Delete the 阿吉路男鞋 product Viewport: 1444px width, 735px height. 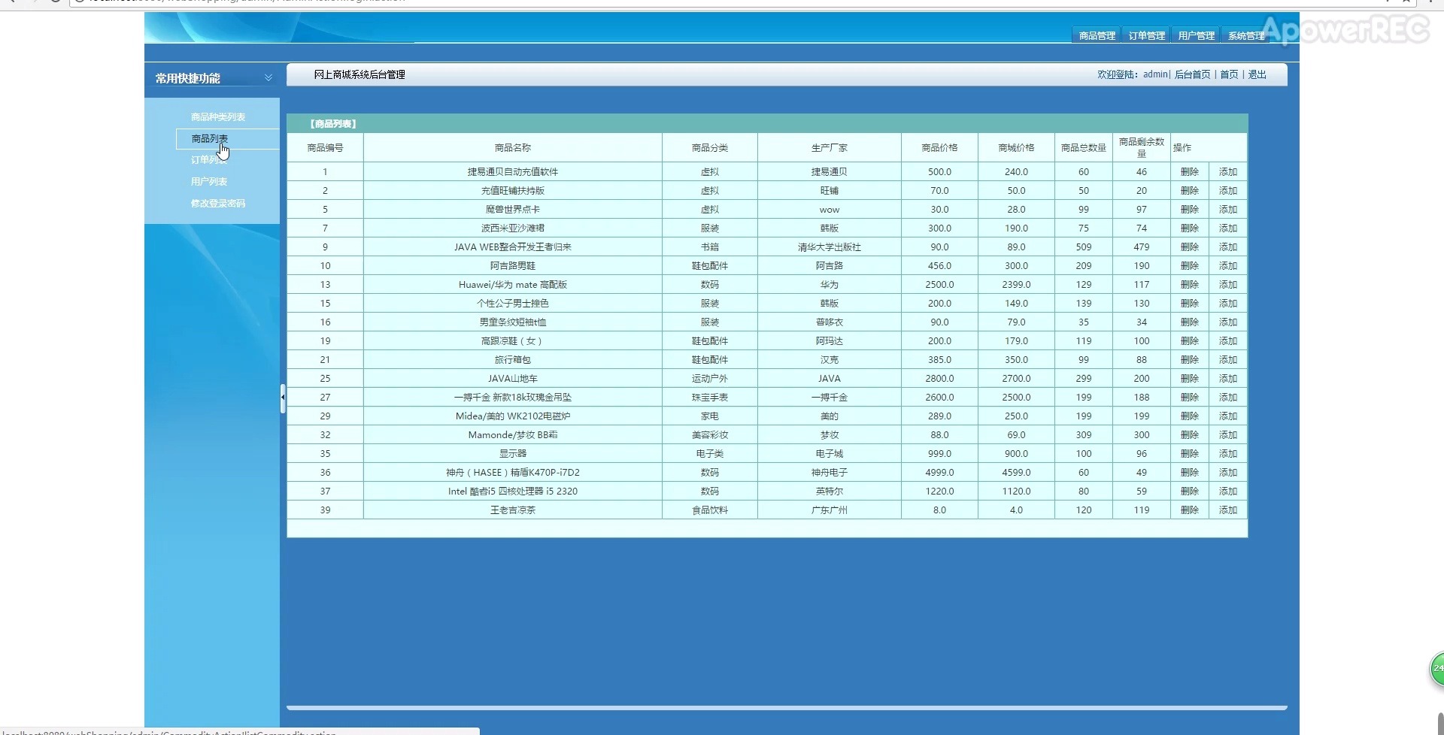[1189, 265]
